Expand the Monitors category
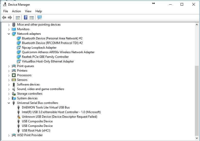Image resolution: width=200 pixels, height=141 pixels. pos(9,29)
